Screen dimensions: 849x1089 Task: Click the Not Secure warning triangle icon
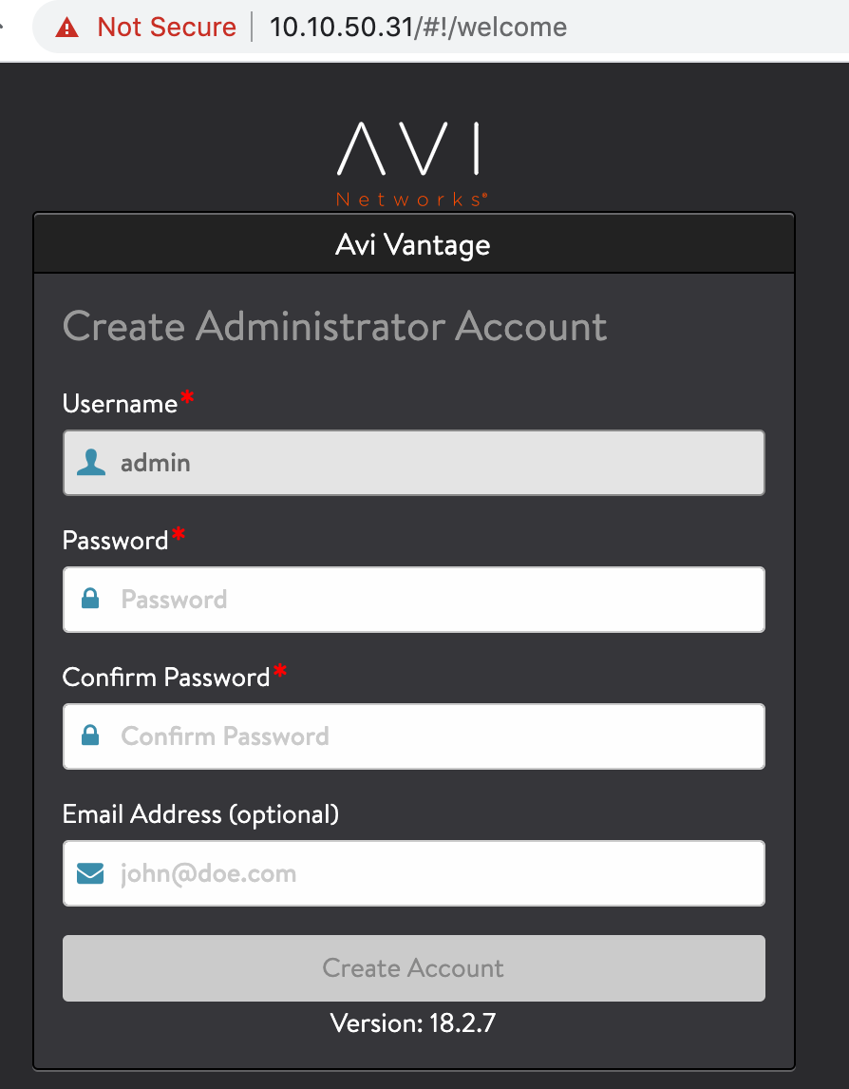(67, 28)
